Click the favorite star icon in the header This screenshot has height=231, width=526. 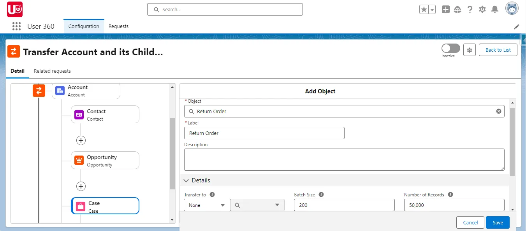pyautogui.click(x=424, y=9)
